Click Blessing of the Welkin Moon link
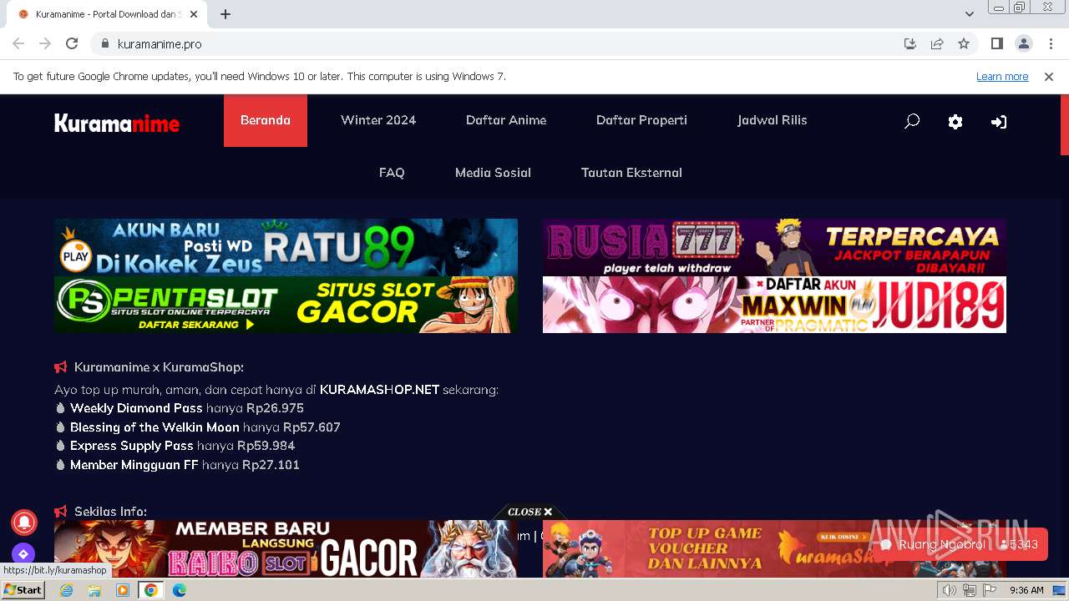1069x601 pixels. [x=155, y=427]
